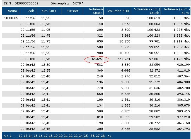The image size is (191, 139).
Task: Select EUR volume 10.755
Action: (125, 53)
